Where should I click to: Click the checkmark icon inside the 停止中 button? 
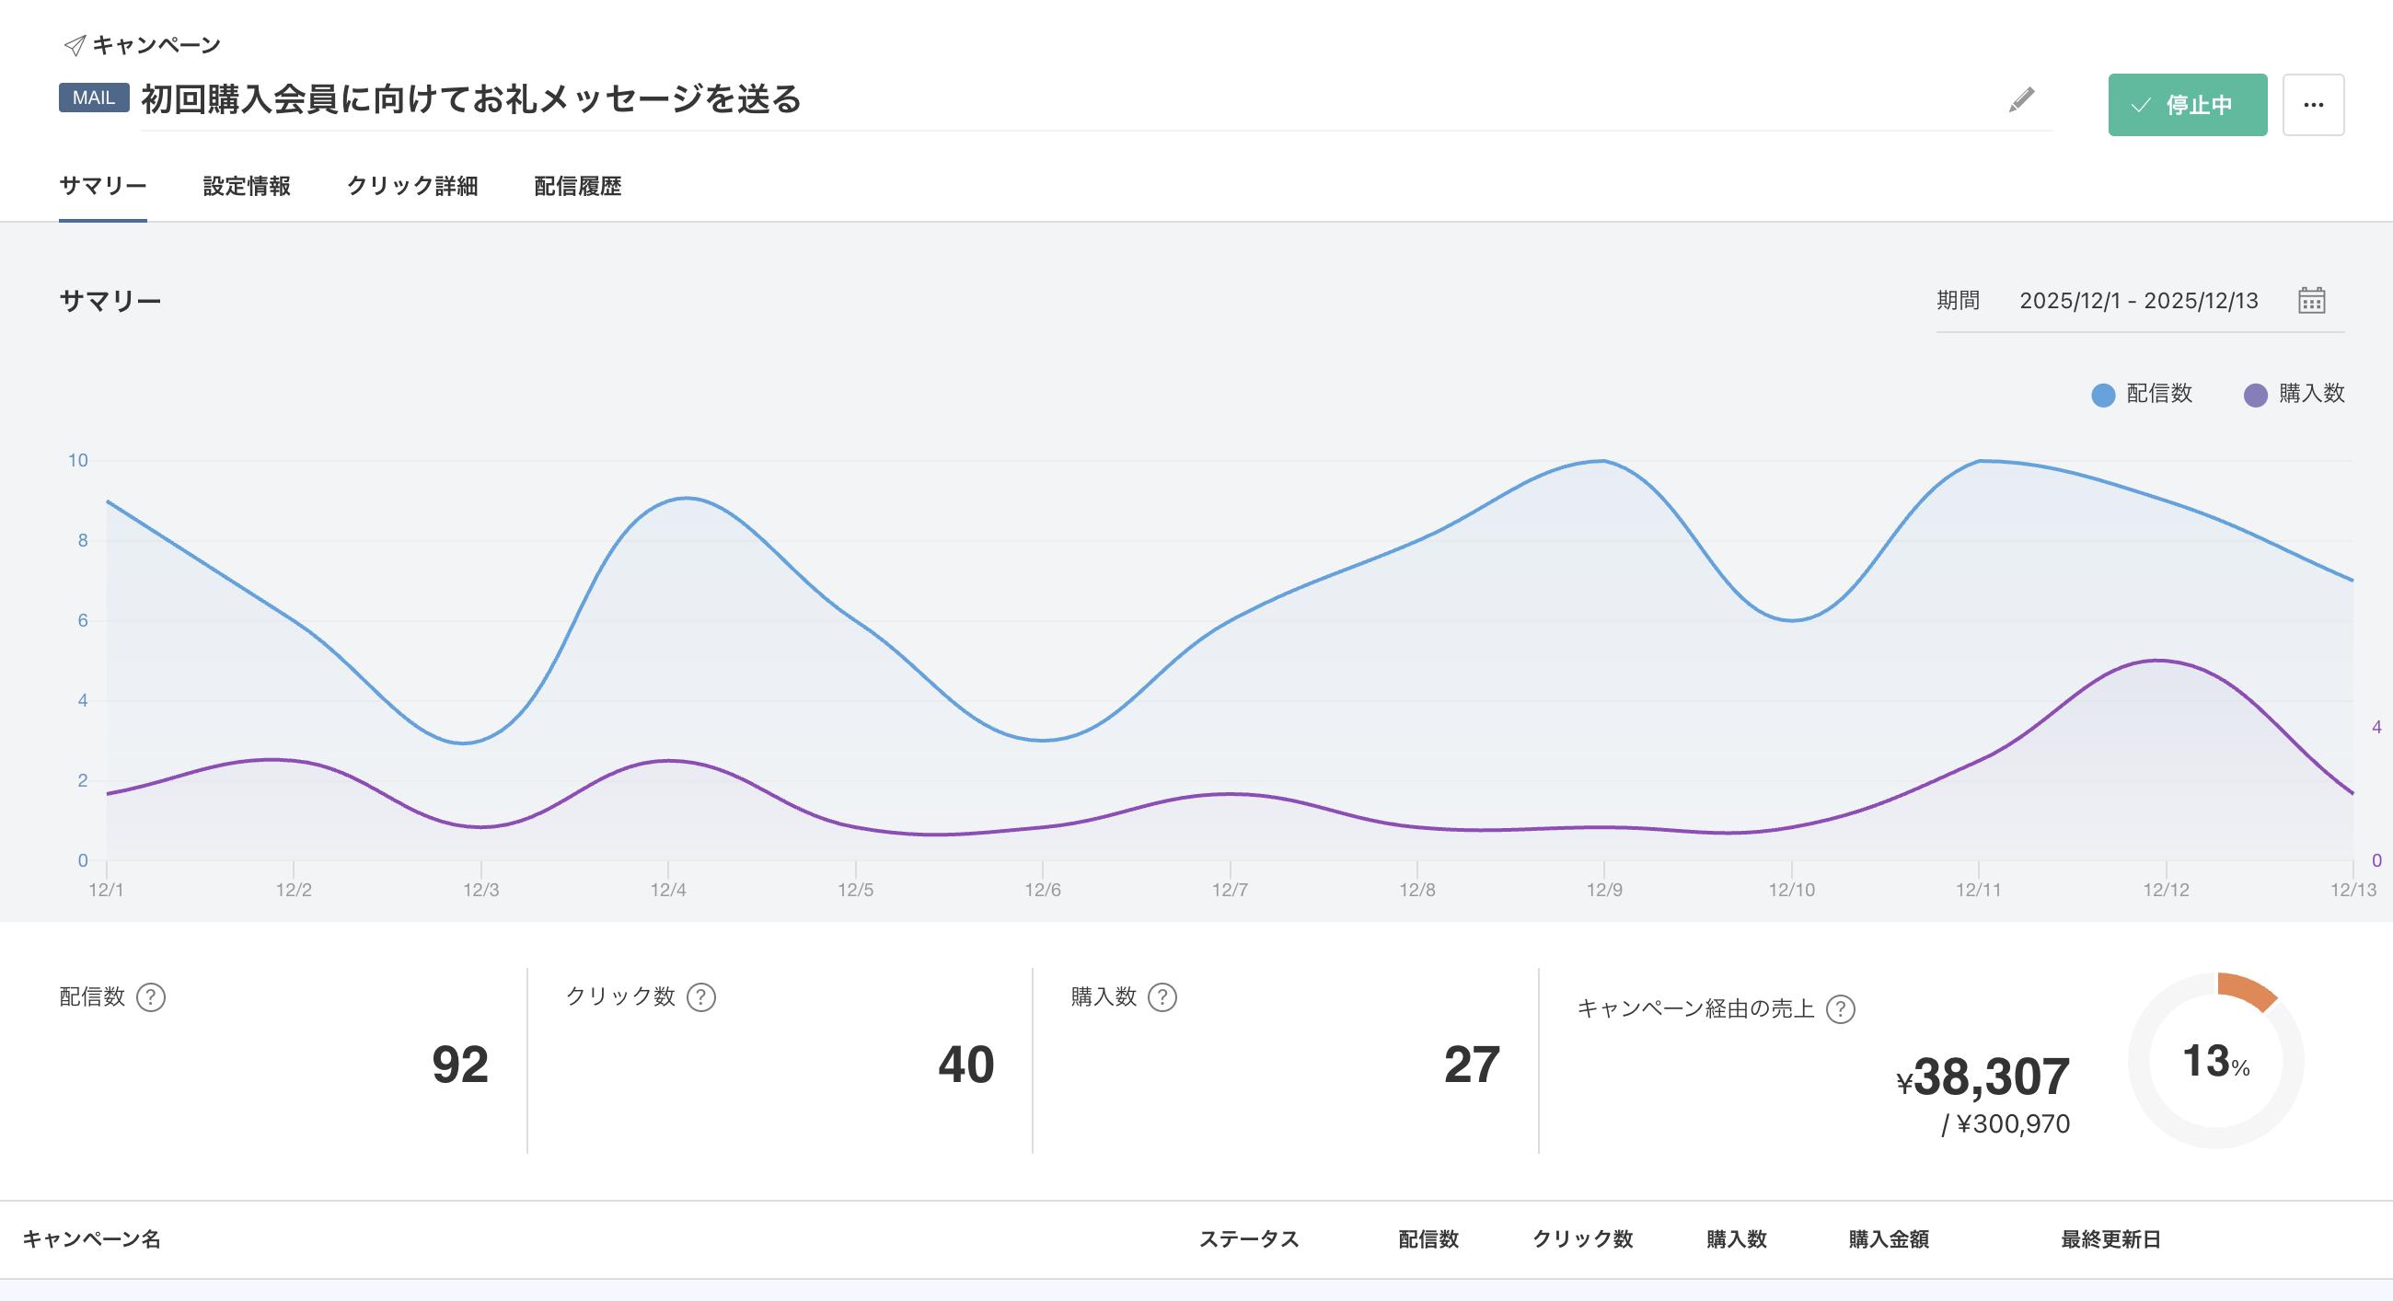point(2142,104)
